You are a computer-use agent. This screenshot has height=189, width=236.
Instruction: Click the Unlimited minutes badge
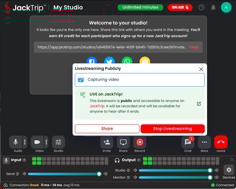click(x=140, y=7)
